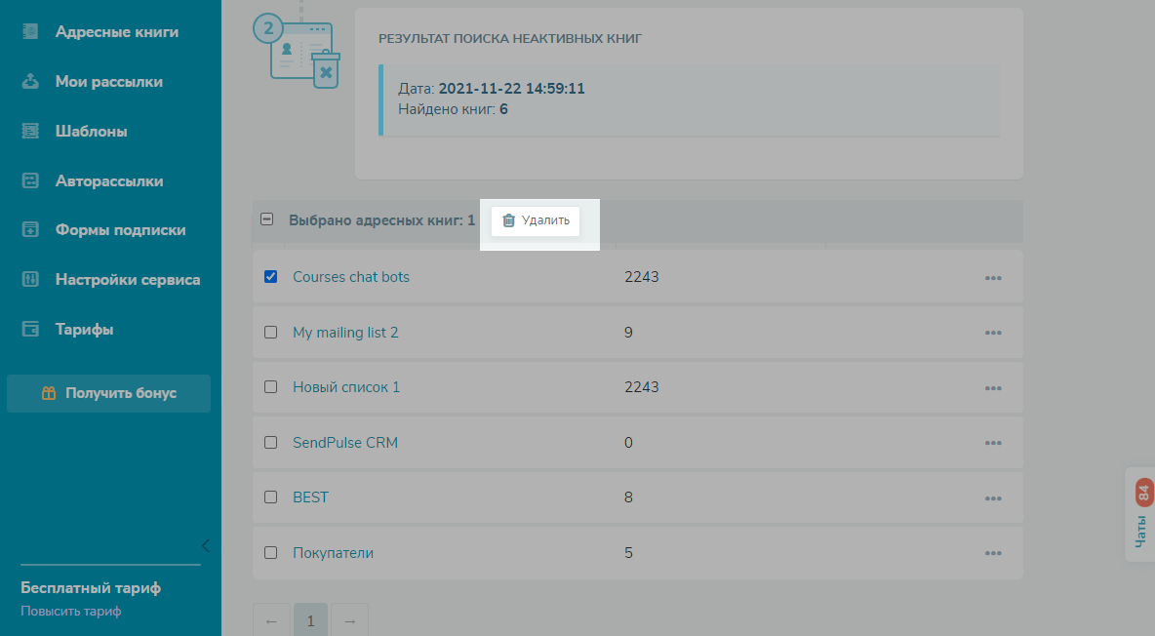1155x636 pixels.
Task: Click the gift icon on Получить бонус
Action: click(49, 393)
